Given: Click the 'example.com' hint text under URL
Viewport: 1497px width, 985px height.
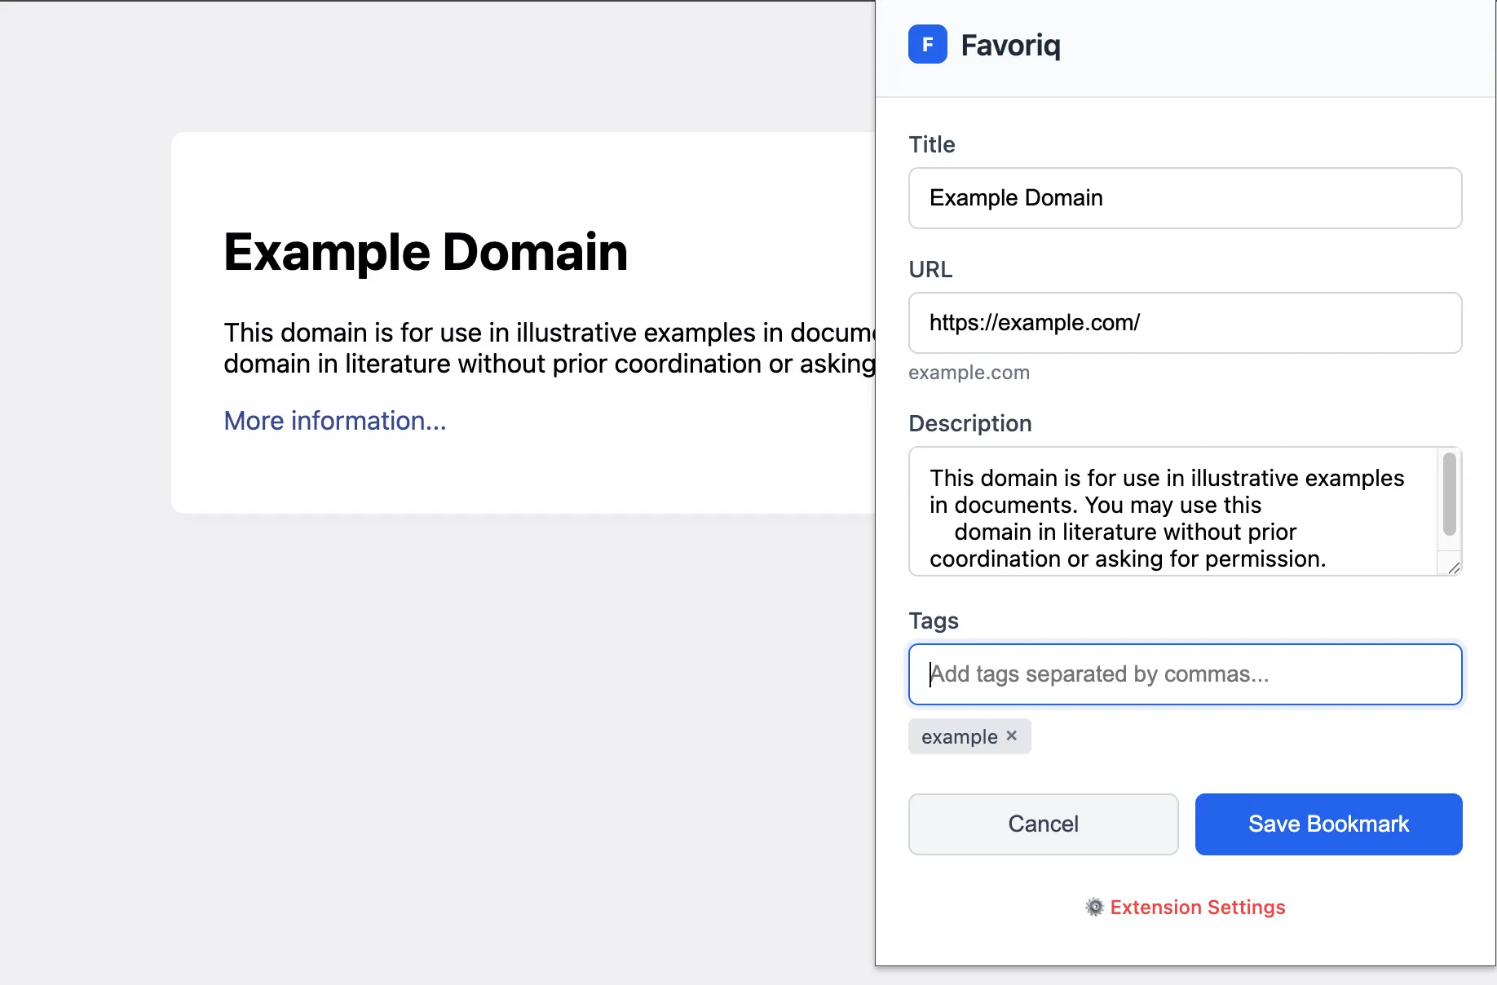Looking at the screenshot, I should click(969, 373).
